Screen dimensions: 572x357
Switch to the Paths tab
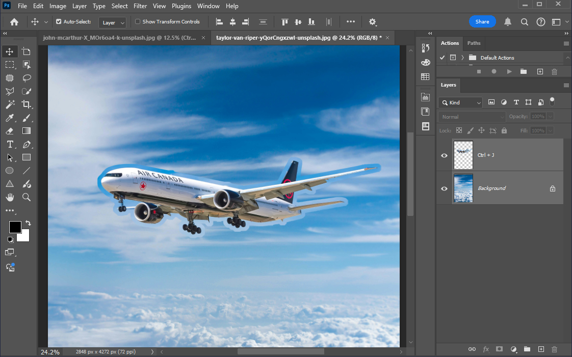coord(474,43)
